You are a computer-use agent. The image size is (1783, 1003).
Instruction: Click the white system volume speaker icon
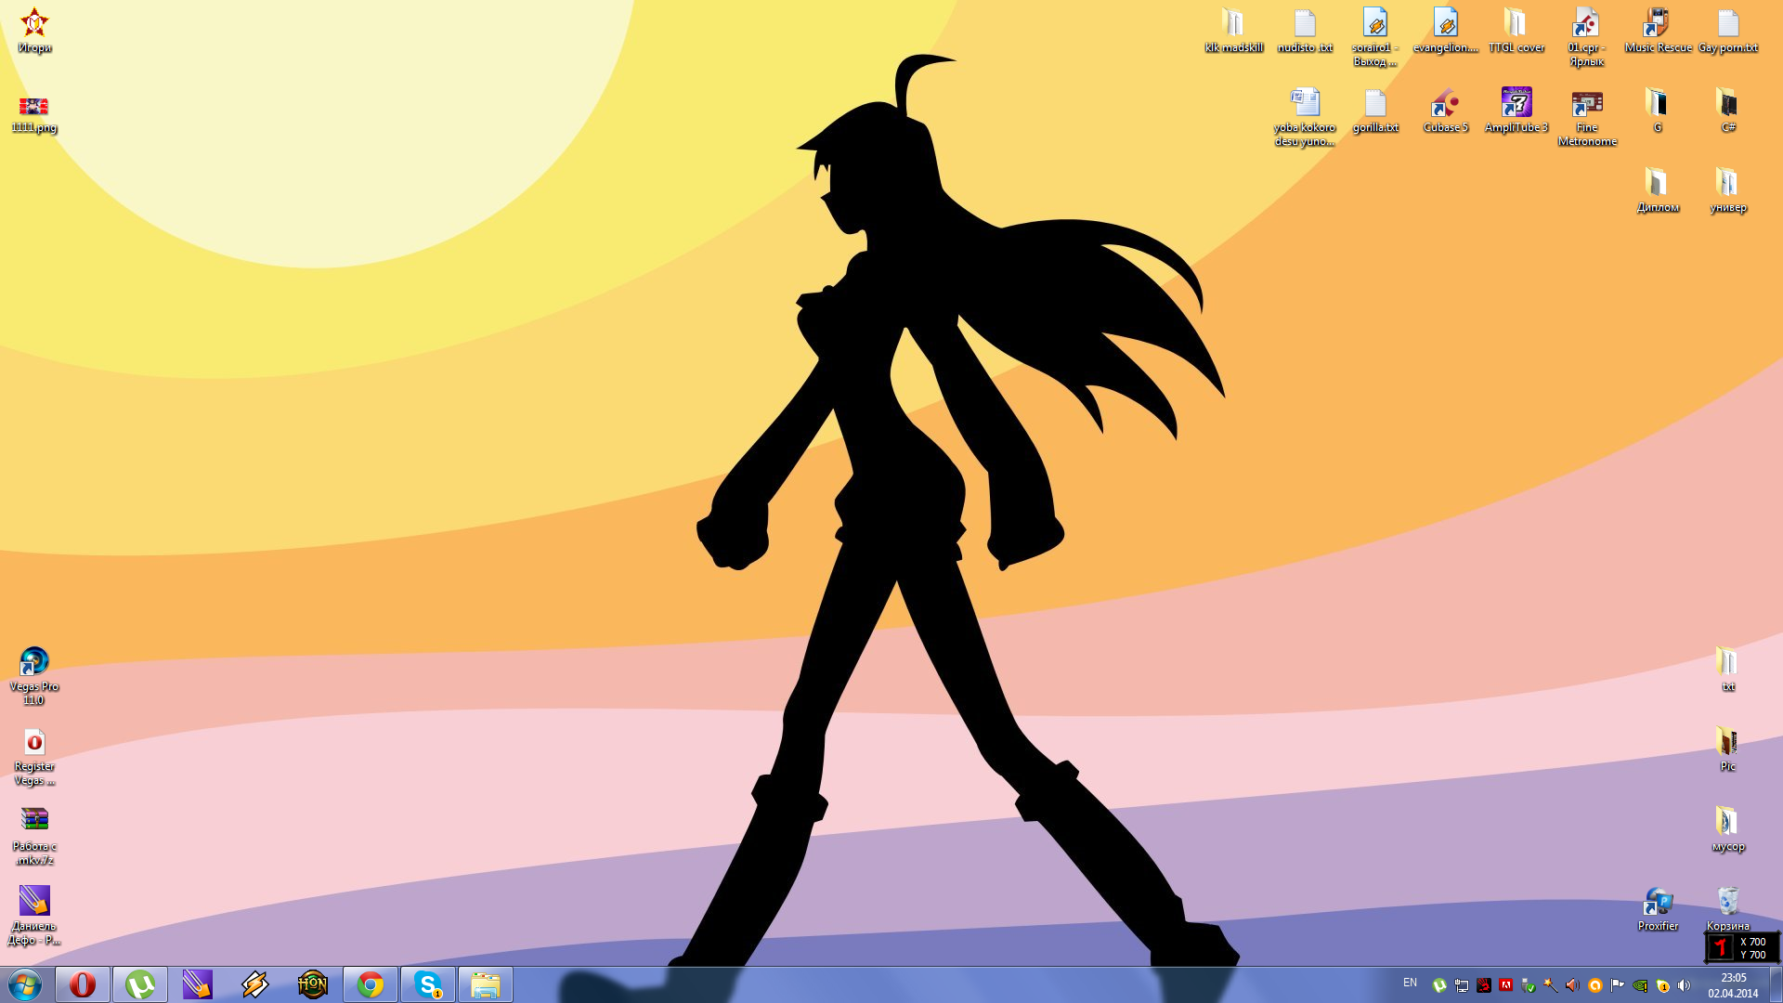point(1685,985)
